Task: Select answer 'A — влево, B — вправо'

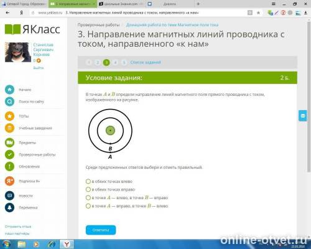Action: (88, 198)
